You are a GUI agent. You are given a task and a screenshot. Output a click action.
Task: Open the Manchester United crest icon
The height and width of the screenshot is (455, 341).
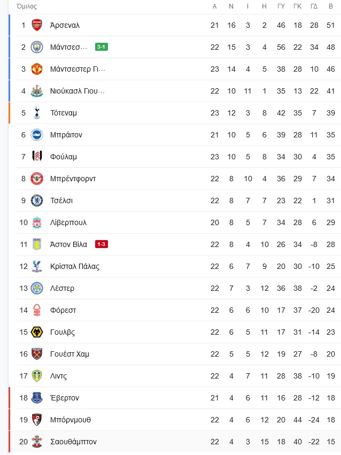(x=37, y=69)
